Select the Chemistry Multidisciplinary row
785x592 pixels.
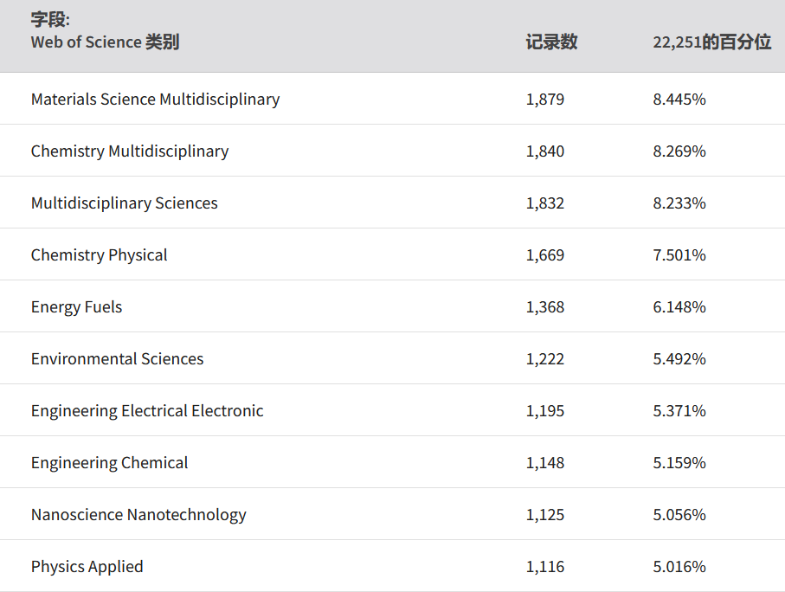point(130,151)
